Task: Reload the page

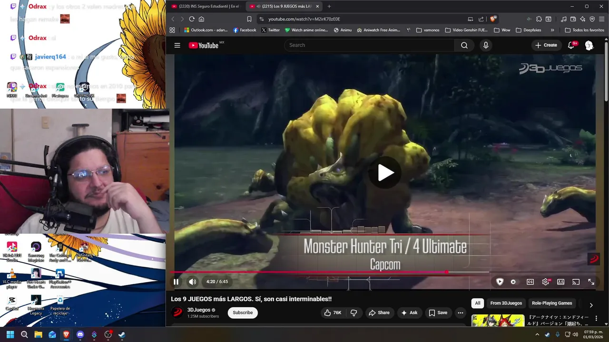Action: (x=192, y=19)
